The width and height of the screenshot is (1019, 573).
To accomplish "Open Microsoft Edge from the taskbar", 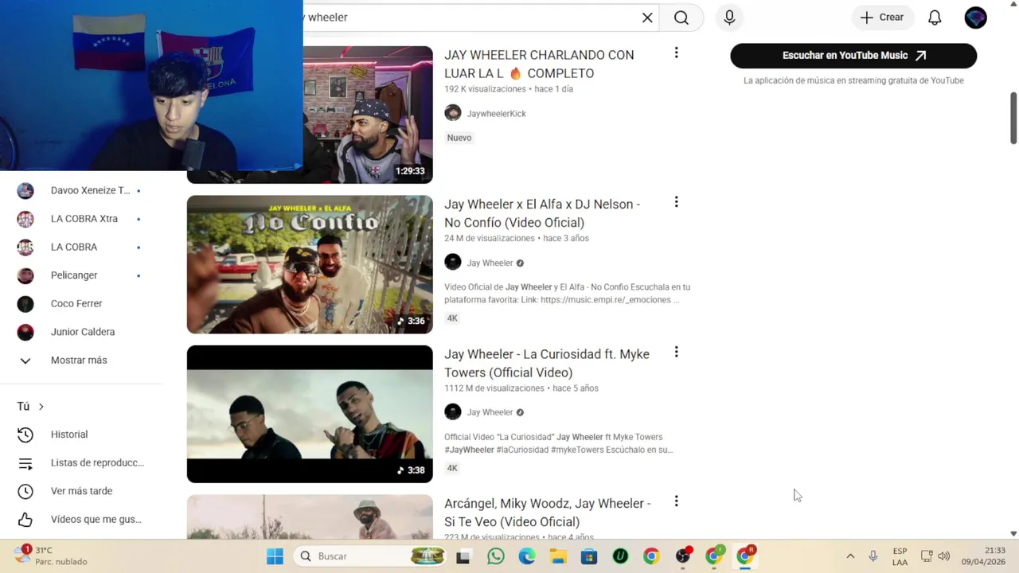I will coord(527,556).
